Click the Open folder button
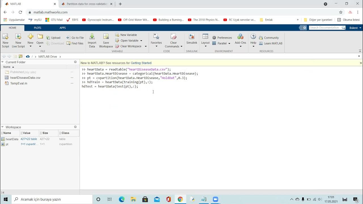The height and width of the screenshot is (204, 363). pyautogui.click(x=40, y=41)
